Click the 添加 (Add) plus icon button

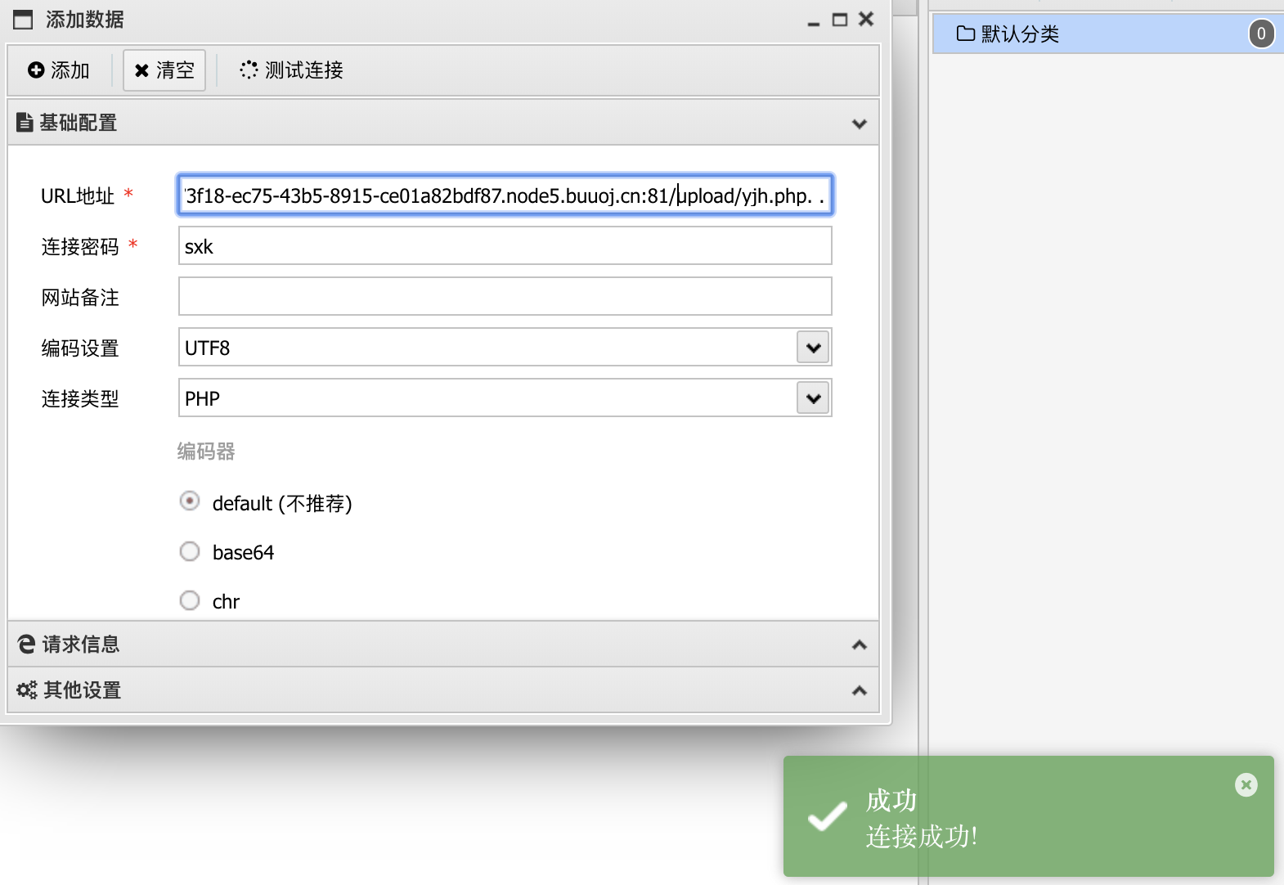tap(58, 70)
